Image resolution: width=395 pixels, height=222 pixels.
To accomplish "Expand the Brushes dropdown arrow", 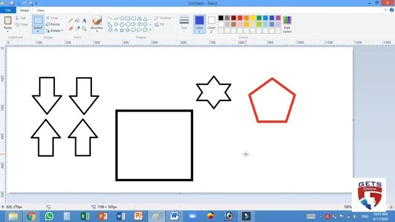I will coord(97,31).
